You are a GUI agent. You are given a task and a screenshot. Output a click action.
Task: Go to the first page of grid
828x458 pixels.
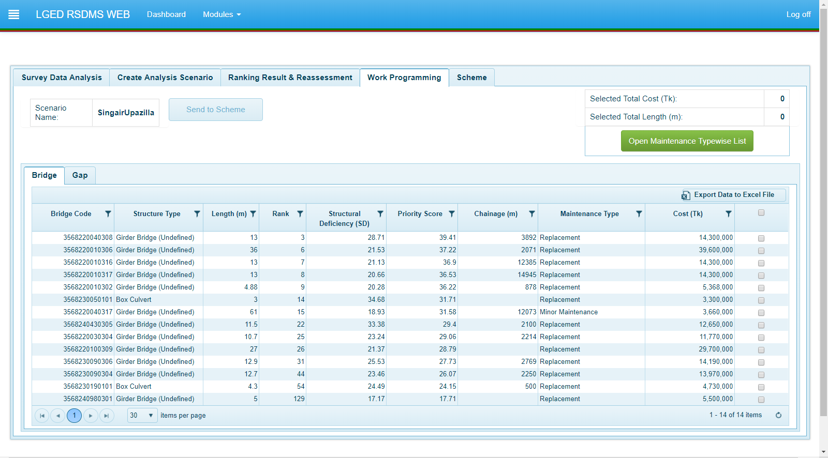pyautogui.click(x=42, y=416)
